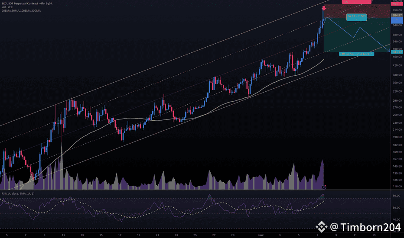Click the 21 date label on time axis
Image resolution: width=404 pixels, height=238 pixels.
157,235
